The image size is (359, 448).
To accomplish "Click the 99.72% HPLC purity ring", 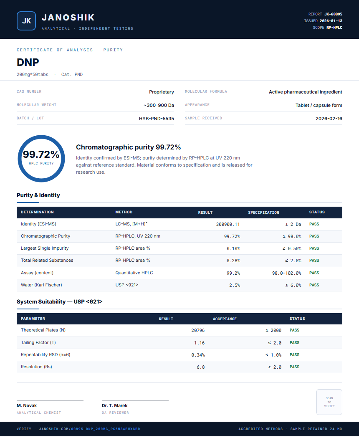I will (41, 159).
